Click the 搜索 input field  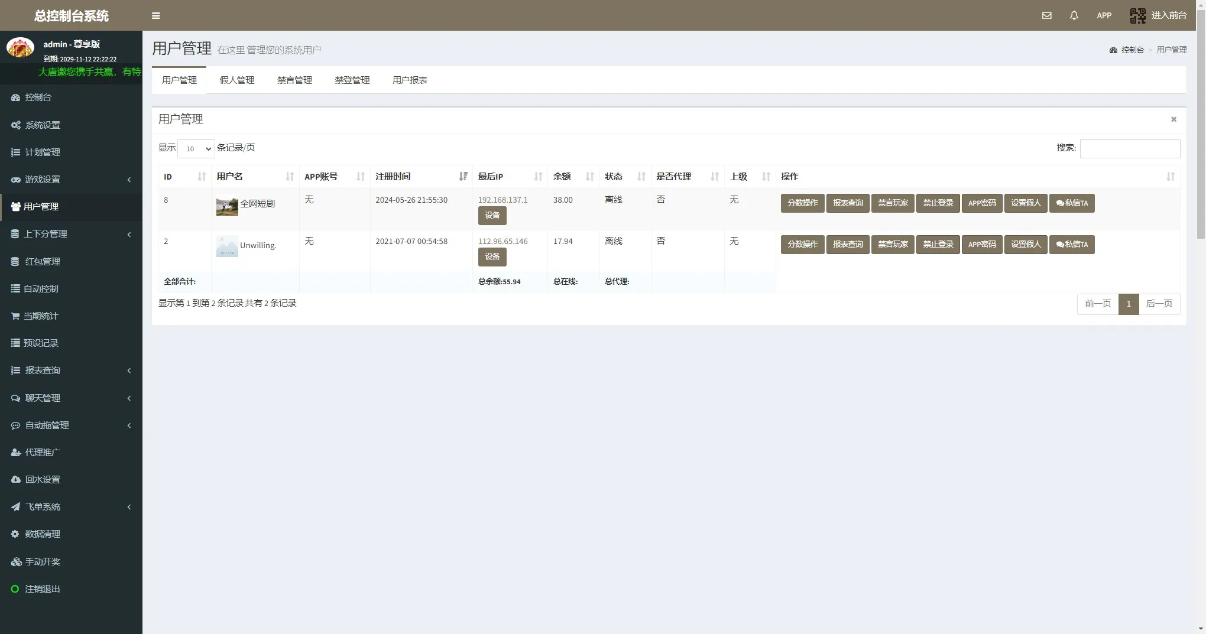(1129, 149)
